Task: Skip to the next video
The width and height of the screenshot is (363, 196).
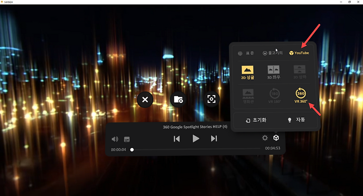Action: coord(214,139)
